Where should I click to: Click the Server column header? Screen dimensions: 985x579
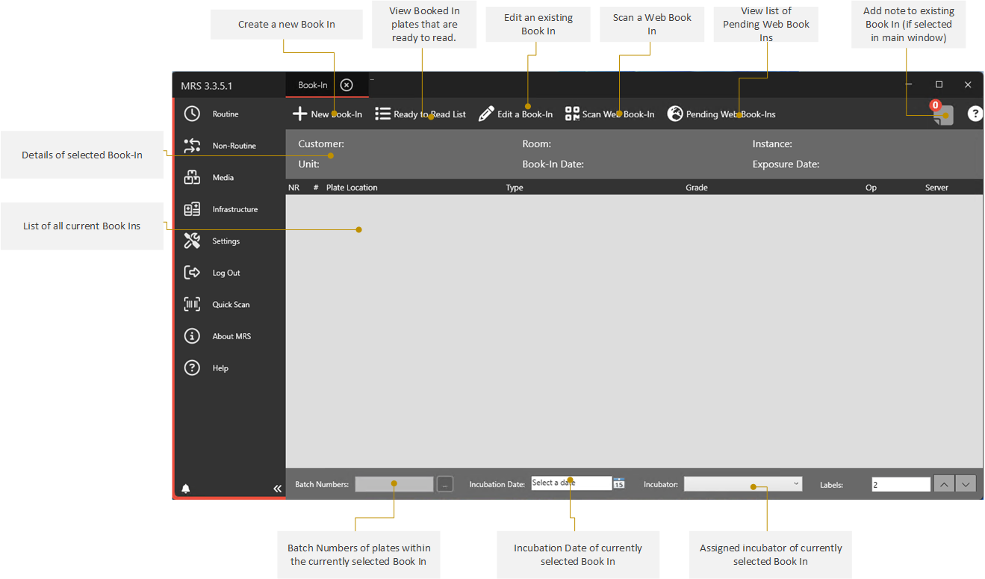click(936, 188)
